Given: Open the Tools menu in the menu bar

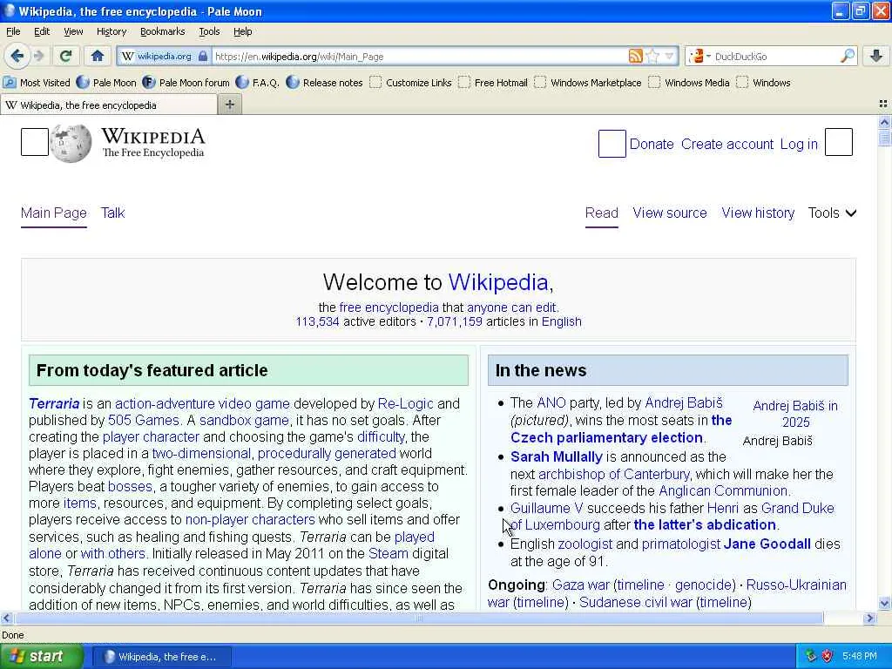Looking at the screenshot, I should 209,31.
